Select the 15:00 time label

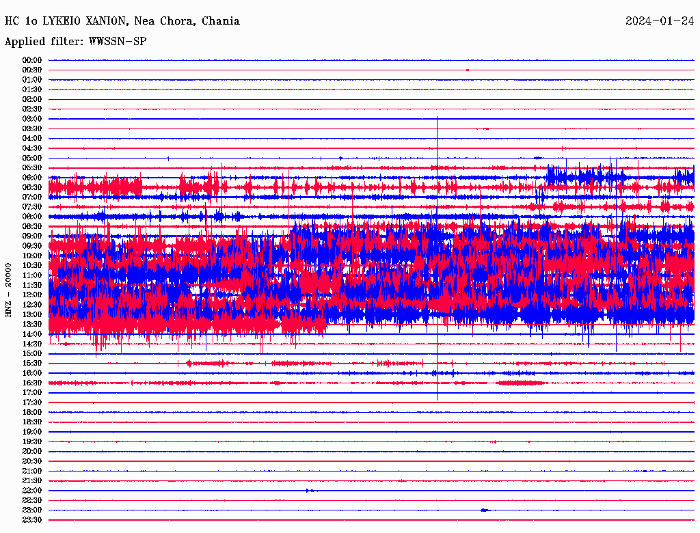(32, 353)
